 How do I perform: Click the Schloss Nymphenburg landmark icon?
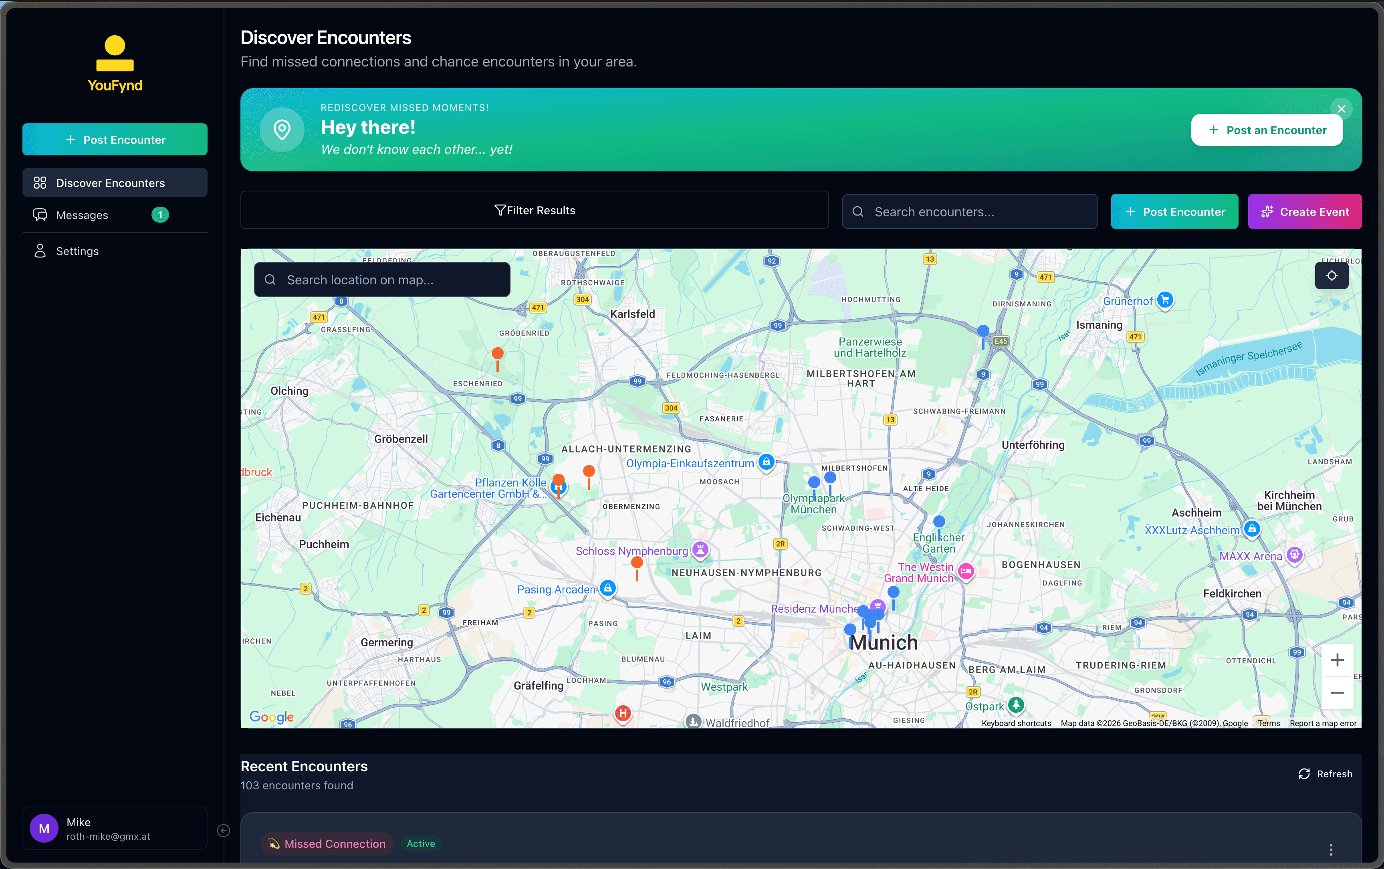click(x=700, y=550)
